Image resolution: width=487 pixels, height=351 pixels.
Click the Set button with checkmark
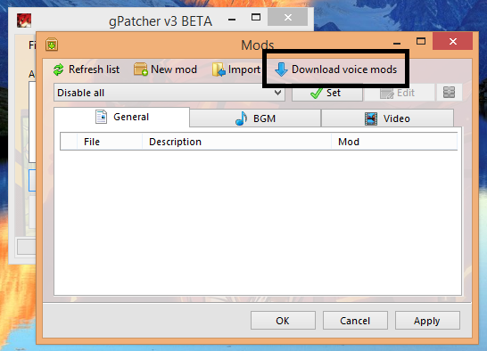[327, 93]
